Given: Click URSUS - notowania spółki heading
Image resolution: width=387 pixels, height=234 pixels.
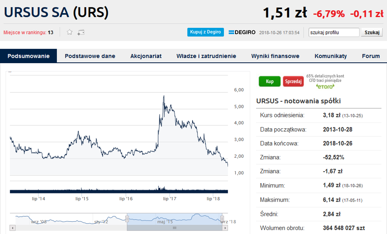Looking at the screenshot, I should coord(299,101).
